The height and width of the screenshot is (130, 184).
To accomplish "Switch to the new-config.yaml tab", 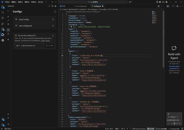I will 81,6.
